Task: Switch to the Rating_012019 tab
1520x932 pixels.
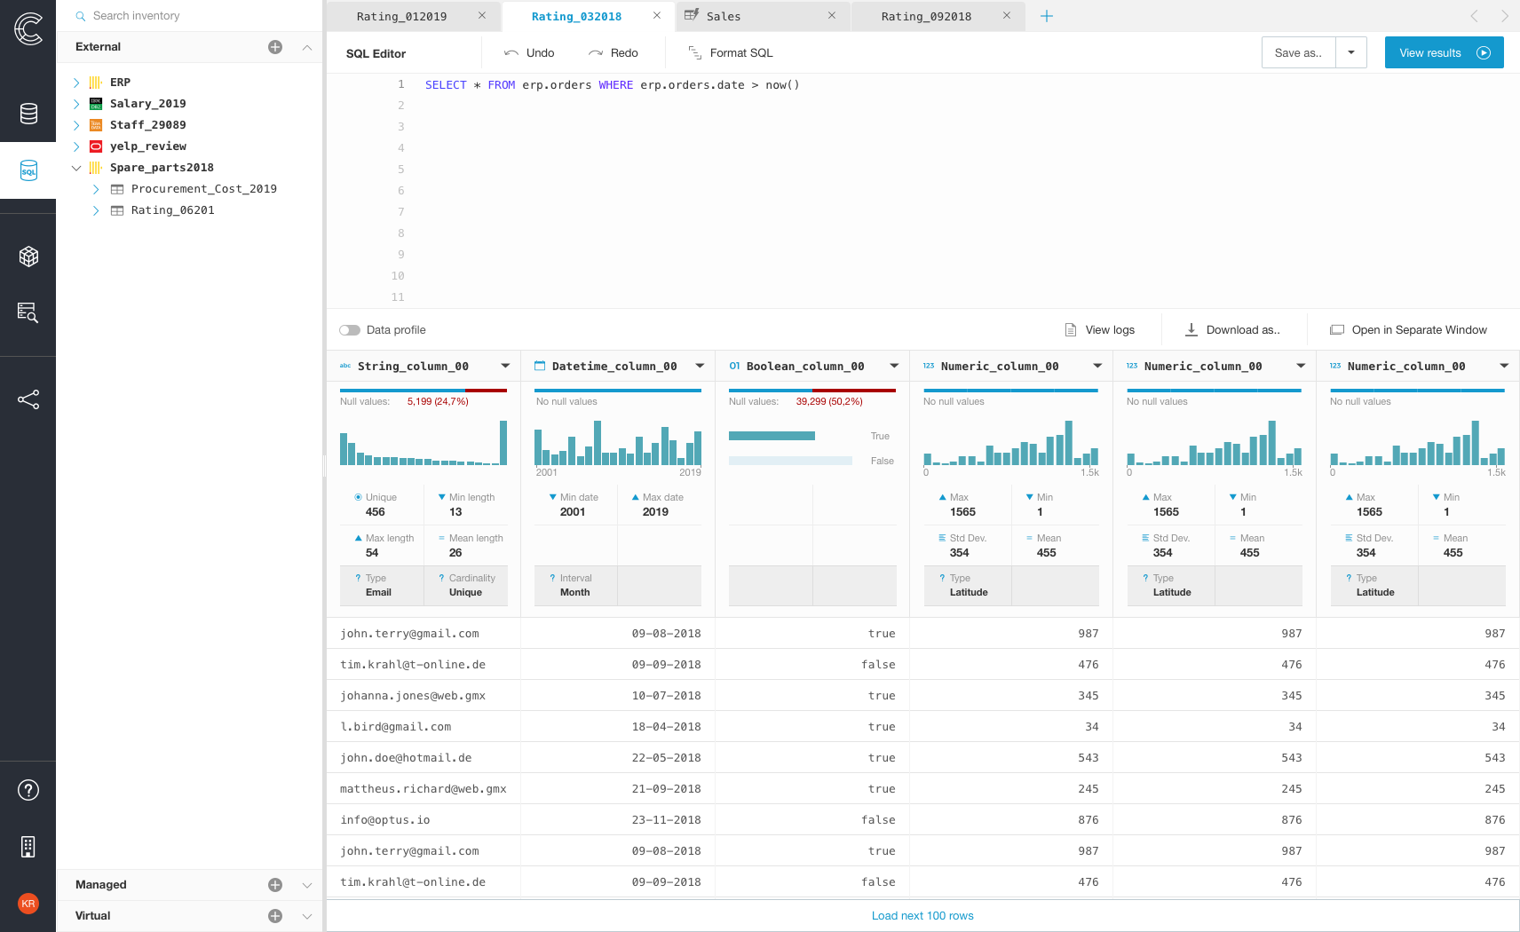Action: [x=401, y=16]
